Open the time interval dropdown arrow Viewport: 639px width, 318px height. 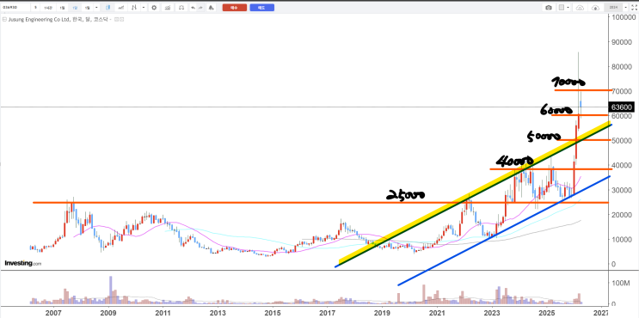[96, 8]
